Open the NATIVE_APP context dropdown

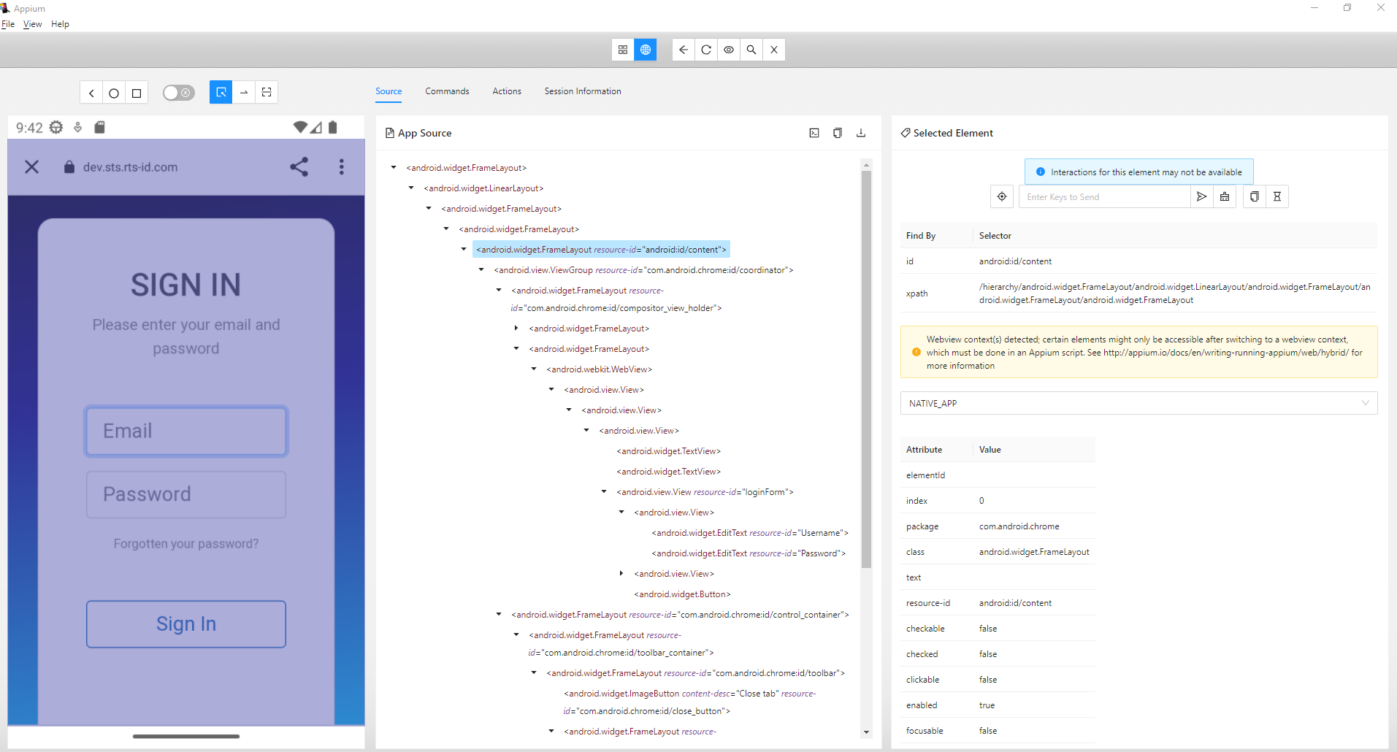pyautogui.click(x=1138, y=403)
